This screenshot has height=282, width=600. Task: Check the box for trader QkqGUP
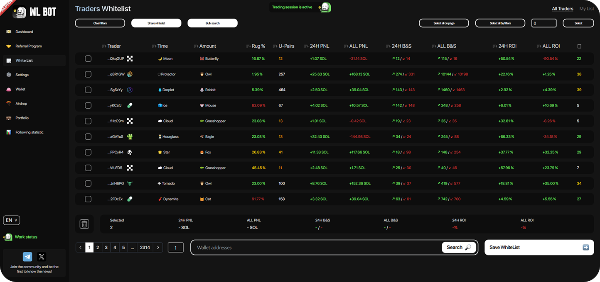point(88,59)
